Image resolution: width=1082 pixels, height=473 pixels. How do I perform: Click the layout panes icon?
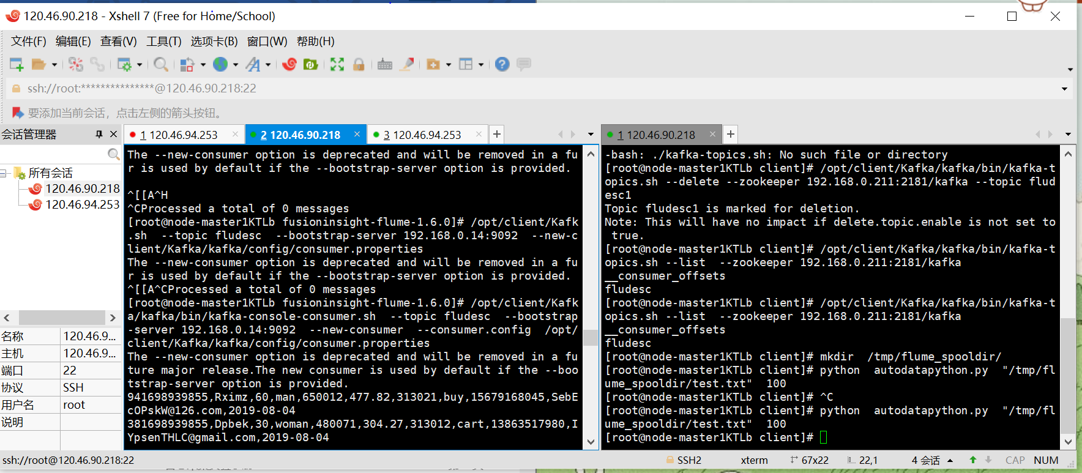click(466, 64)
